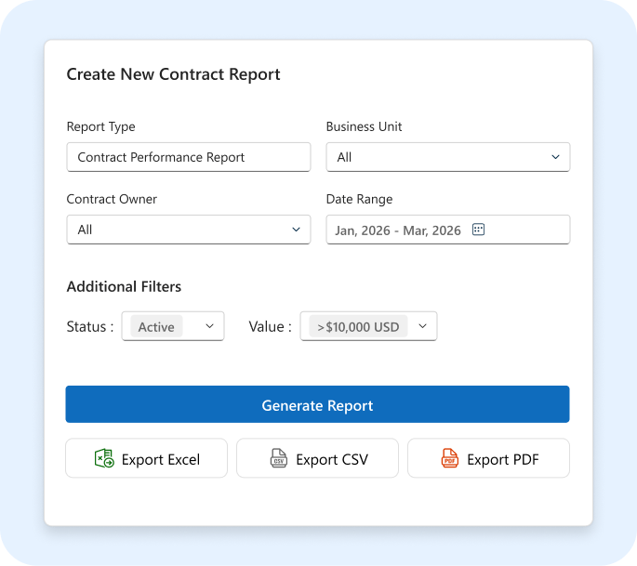Click the 'Additional Filters' heading
The image size is (637, 566).
point(124,286)
